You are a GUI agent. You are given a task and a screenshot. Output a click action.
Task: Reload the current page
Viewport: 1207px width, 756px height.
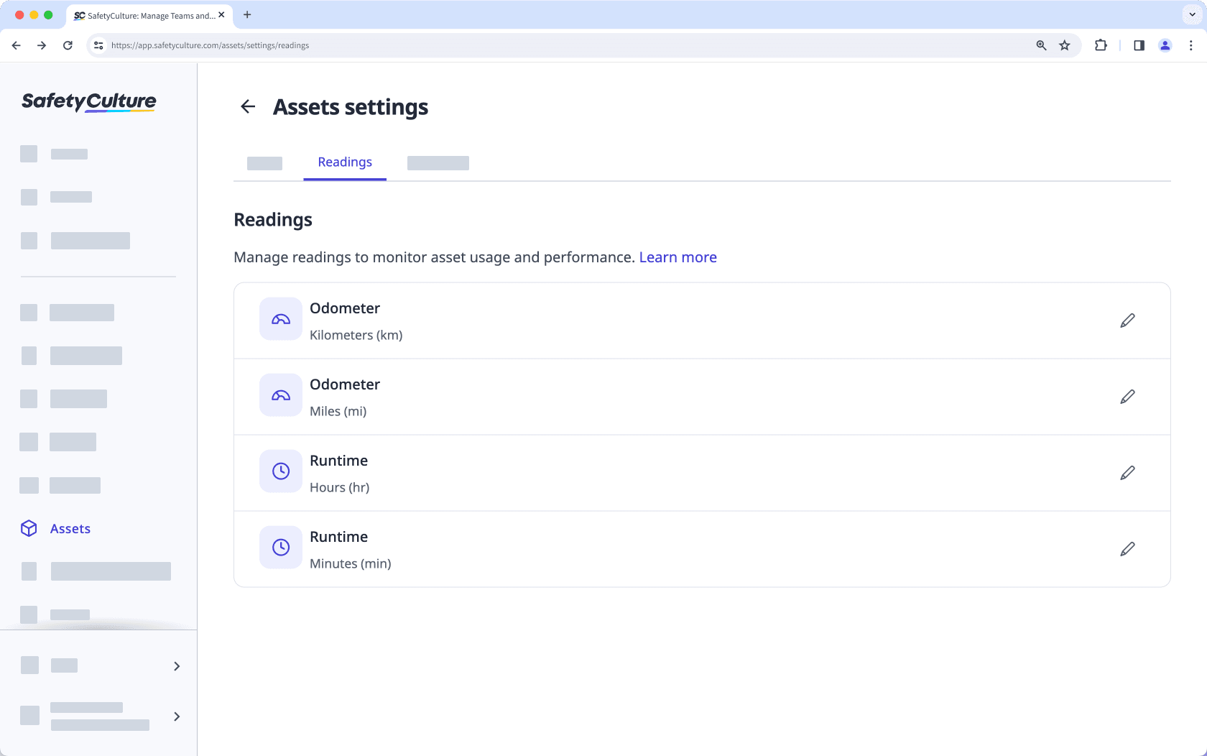tap(68, 45)
